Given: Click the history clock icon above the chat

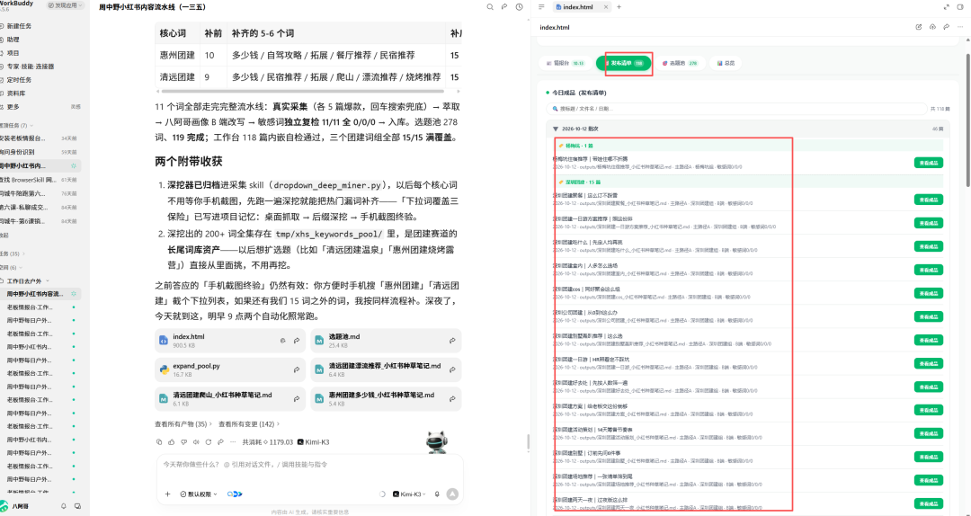Looking at the screenshot, I should point(519,7).
